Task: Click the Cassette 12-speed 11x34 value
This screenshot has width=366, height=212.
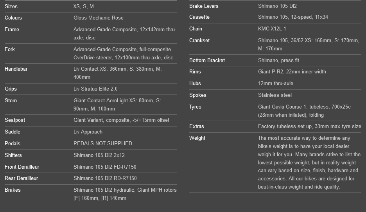Action: coord(293,17)
